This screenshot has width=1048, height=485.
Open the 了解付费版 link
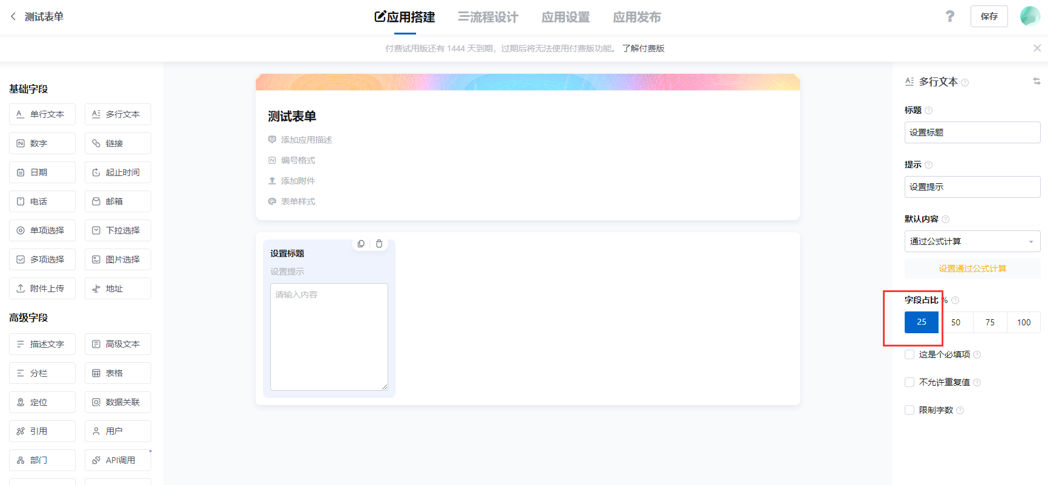pyautogui.click(x=643, y=48)
